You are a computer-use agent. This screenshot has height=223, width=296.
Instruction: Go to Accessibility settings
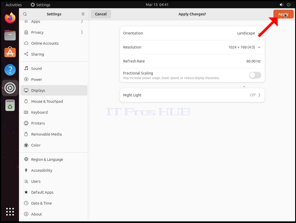[54, 170]
